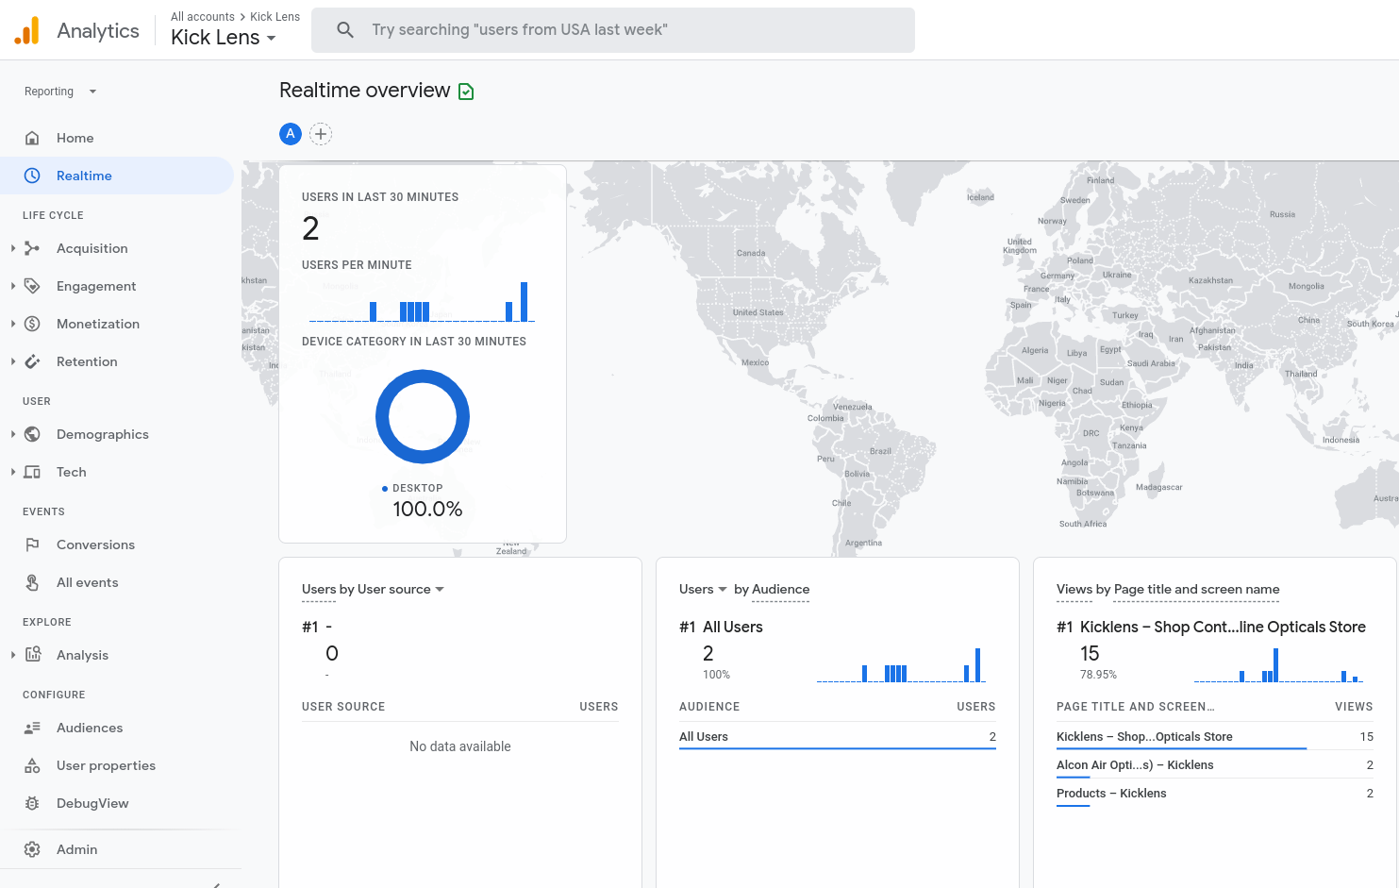This screenshot has height=888, width=1399.
Task: Select the All Users audience row
Action: pos(838,737)
